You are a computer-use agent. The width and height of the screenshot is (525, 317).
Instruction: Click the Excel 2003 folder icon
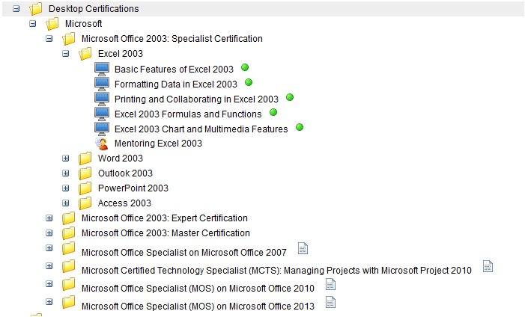(x=85, y=54)
